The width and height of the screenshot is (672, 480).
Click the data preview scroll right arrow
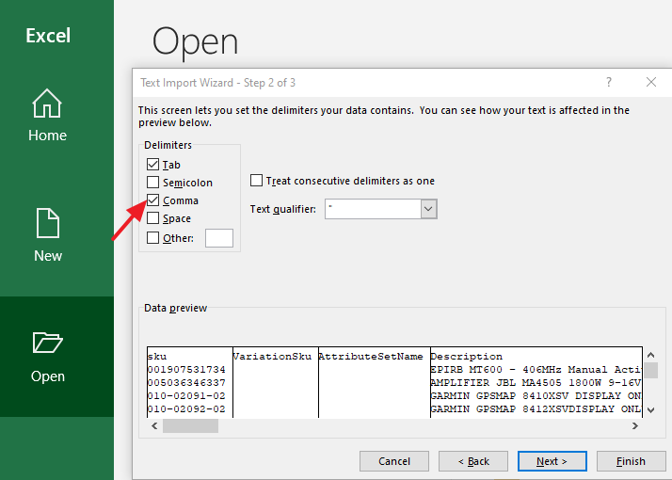tap(635, 426)
